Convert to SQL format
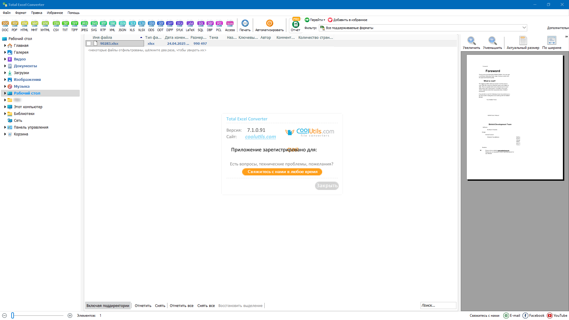 (x=201, y=26)
